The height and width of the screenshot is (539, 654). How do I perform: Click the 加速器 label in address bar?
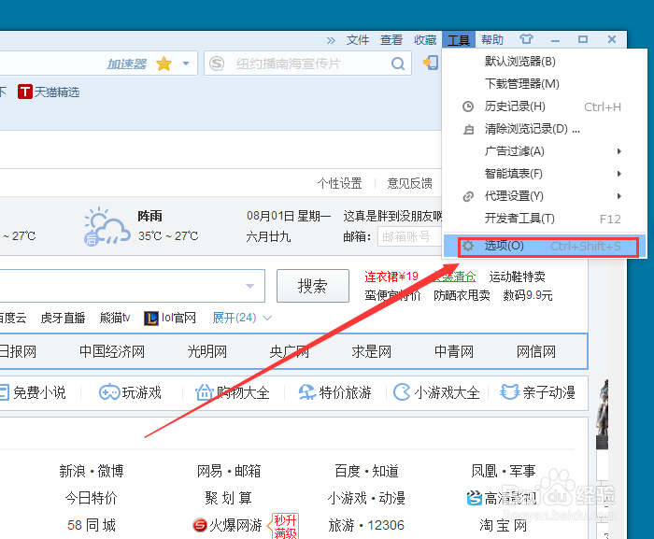click(127, 64)
